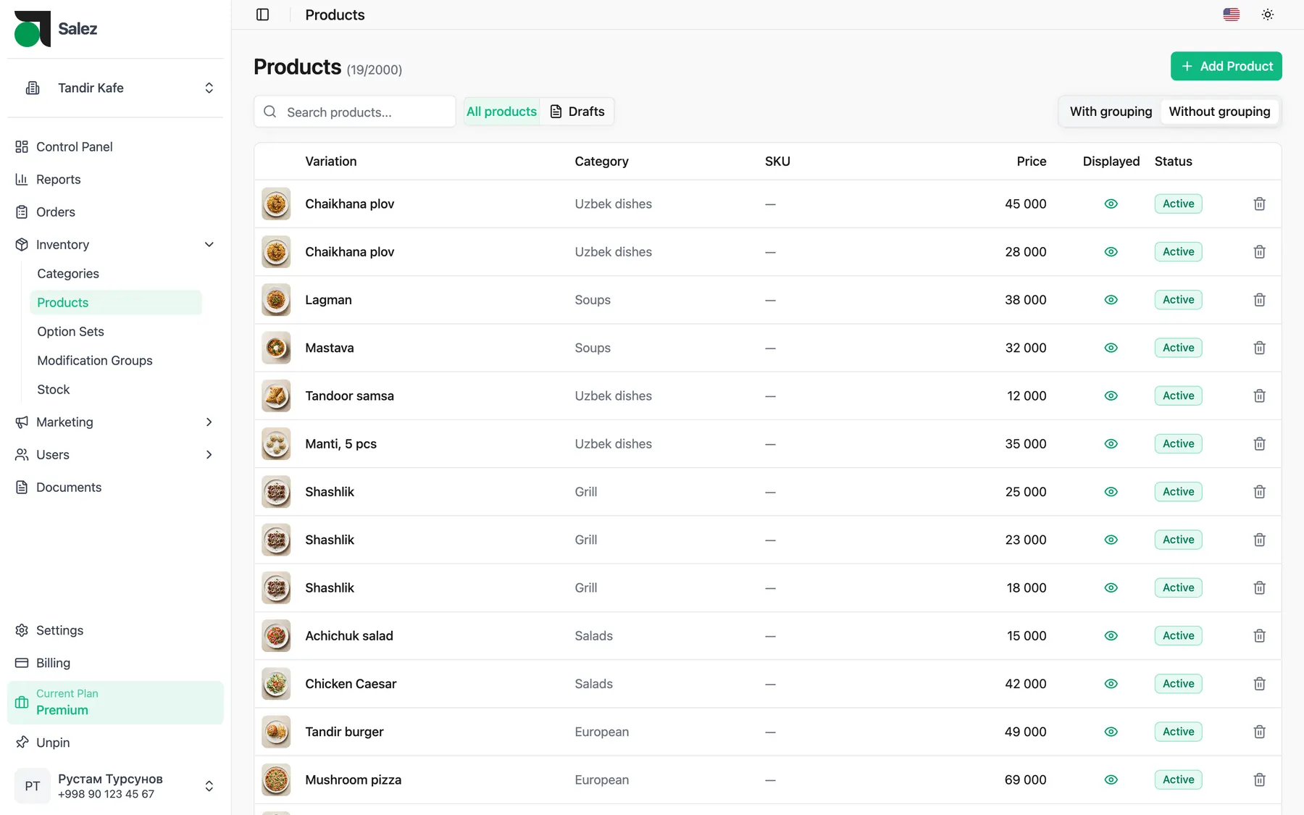This screenshot has width=1304, height=815.
Task: Delete the Manti, 5 pcs row
Action: (x=1259, y=443)
